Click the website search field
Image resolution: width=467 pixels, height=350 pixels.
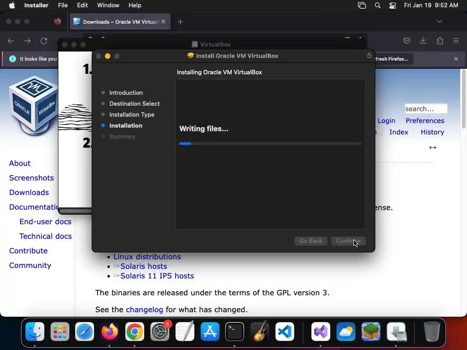click(x=425, y=108)
